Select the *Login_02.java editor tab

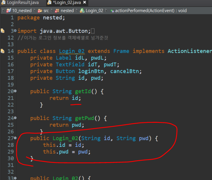coord(67,3)
